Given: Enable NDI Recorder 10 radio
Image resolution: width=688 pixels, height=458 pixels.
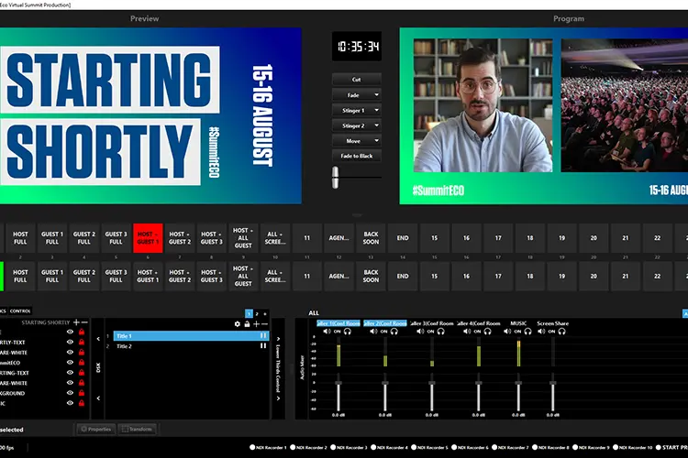Looking at the screenshot, I should [x=616, y=448].
